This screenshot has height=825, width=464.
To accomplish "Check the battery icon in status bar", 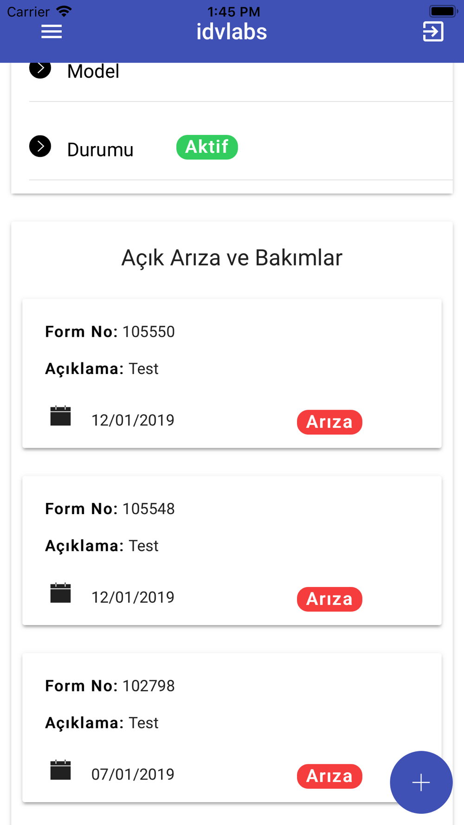I will [443, 11].
